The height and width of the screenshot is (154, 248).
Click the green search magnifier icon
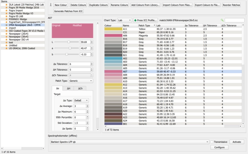pyautogui.click(x=222, y=20)
